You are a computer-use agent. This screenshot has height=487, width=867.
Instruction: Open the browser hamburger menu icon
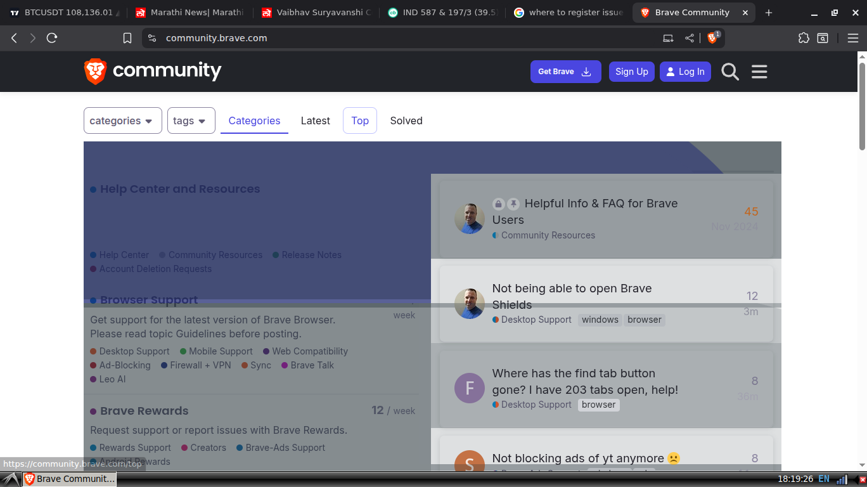[852, 38]
